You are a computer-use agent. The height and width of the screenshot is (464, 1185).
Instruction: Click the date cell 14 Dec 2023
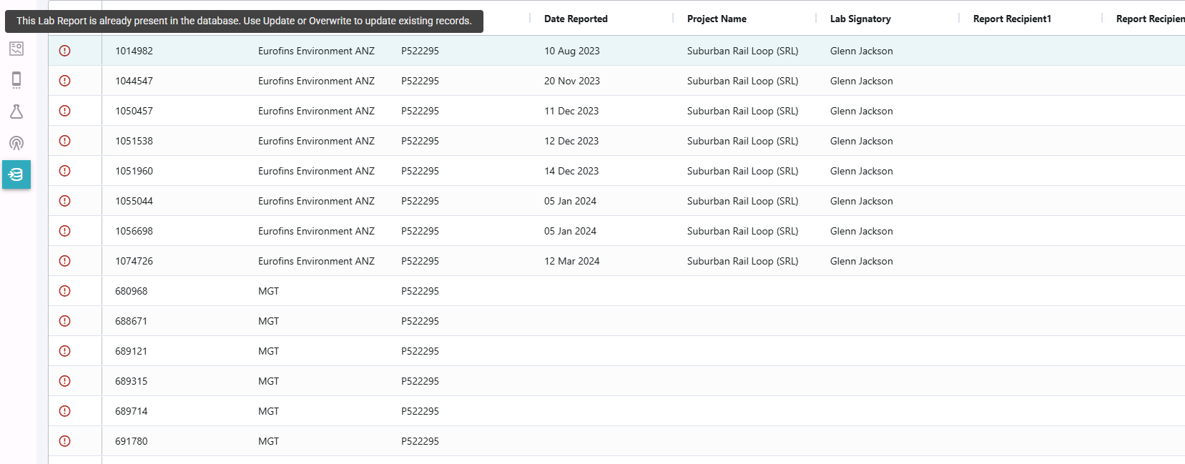pos(571,171)
